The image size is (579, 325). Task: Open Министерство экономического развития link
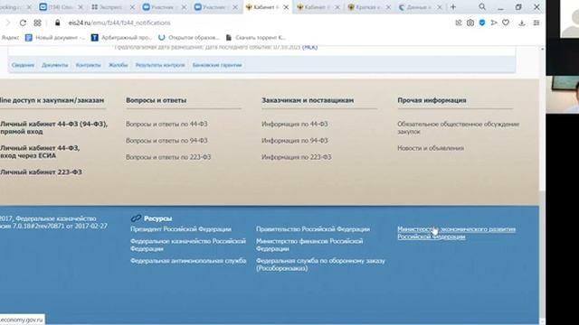click(x=456, y=233)
